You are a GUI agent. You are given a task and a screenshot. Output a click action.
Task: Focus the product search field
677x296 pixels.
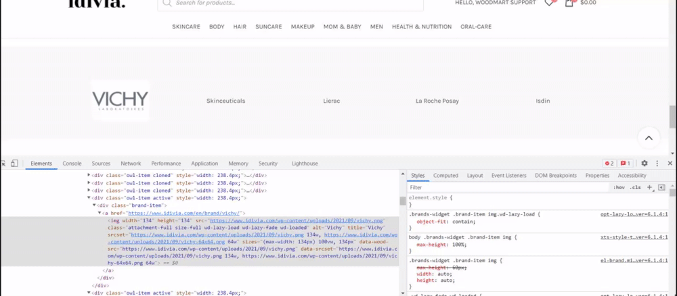coord(290,3)
